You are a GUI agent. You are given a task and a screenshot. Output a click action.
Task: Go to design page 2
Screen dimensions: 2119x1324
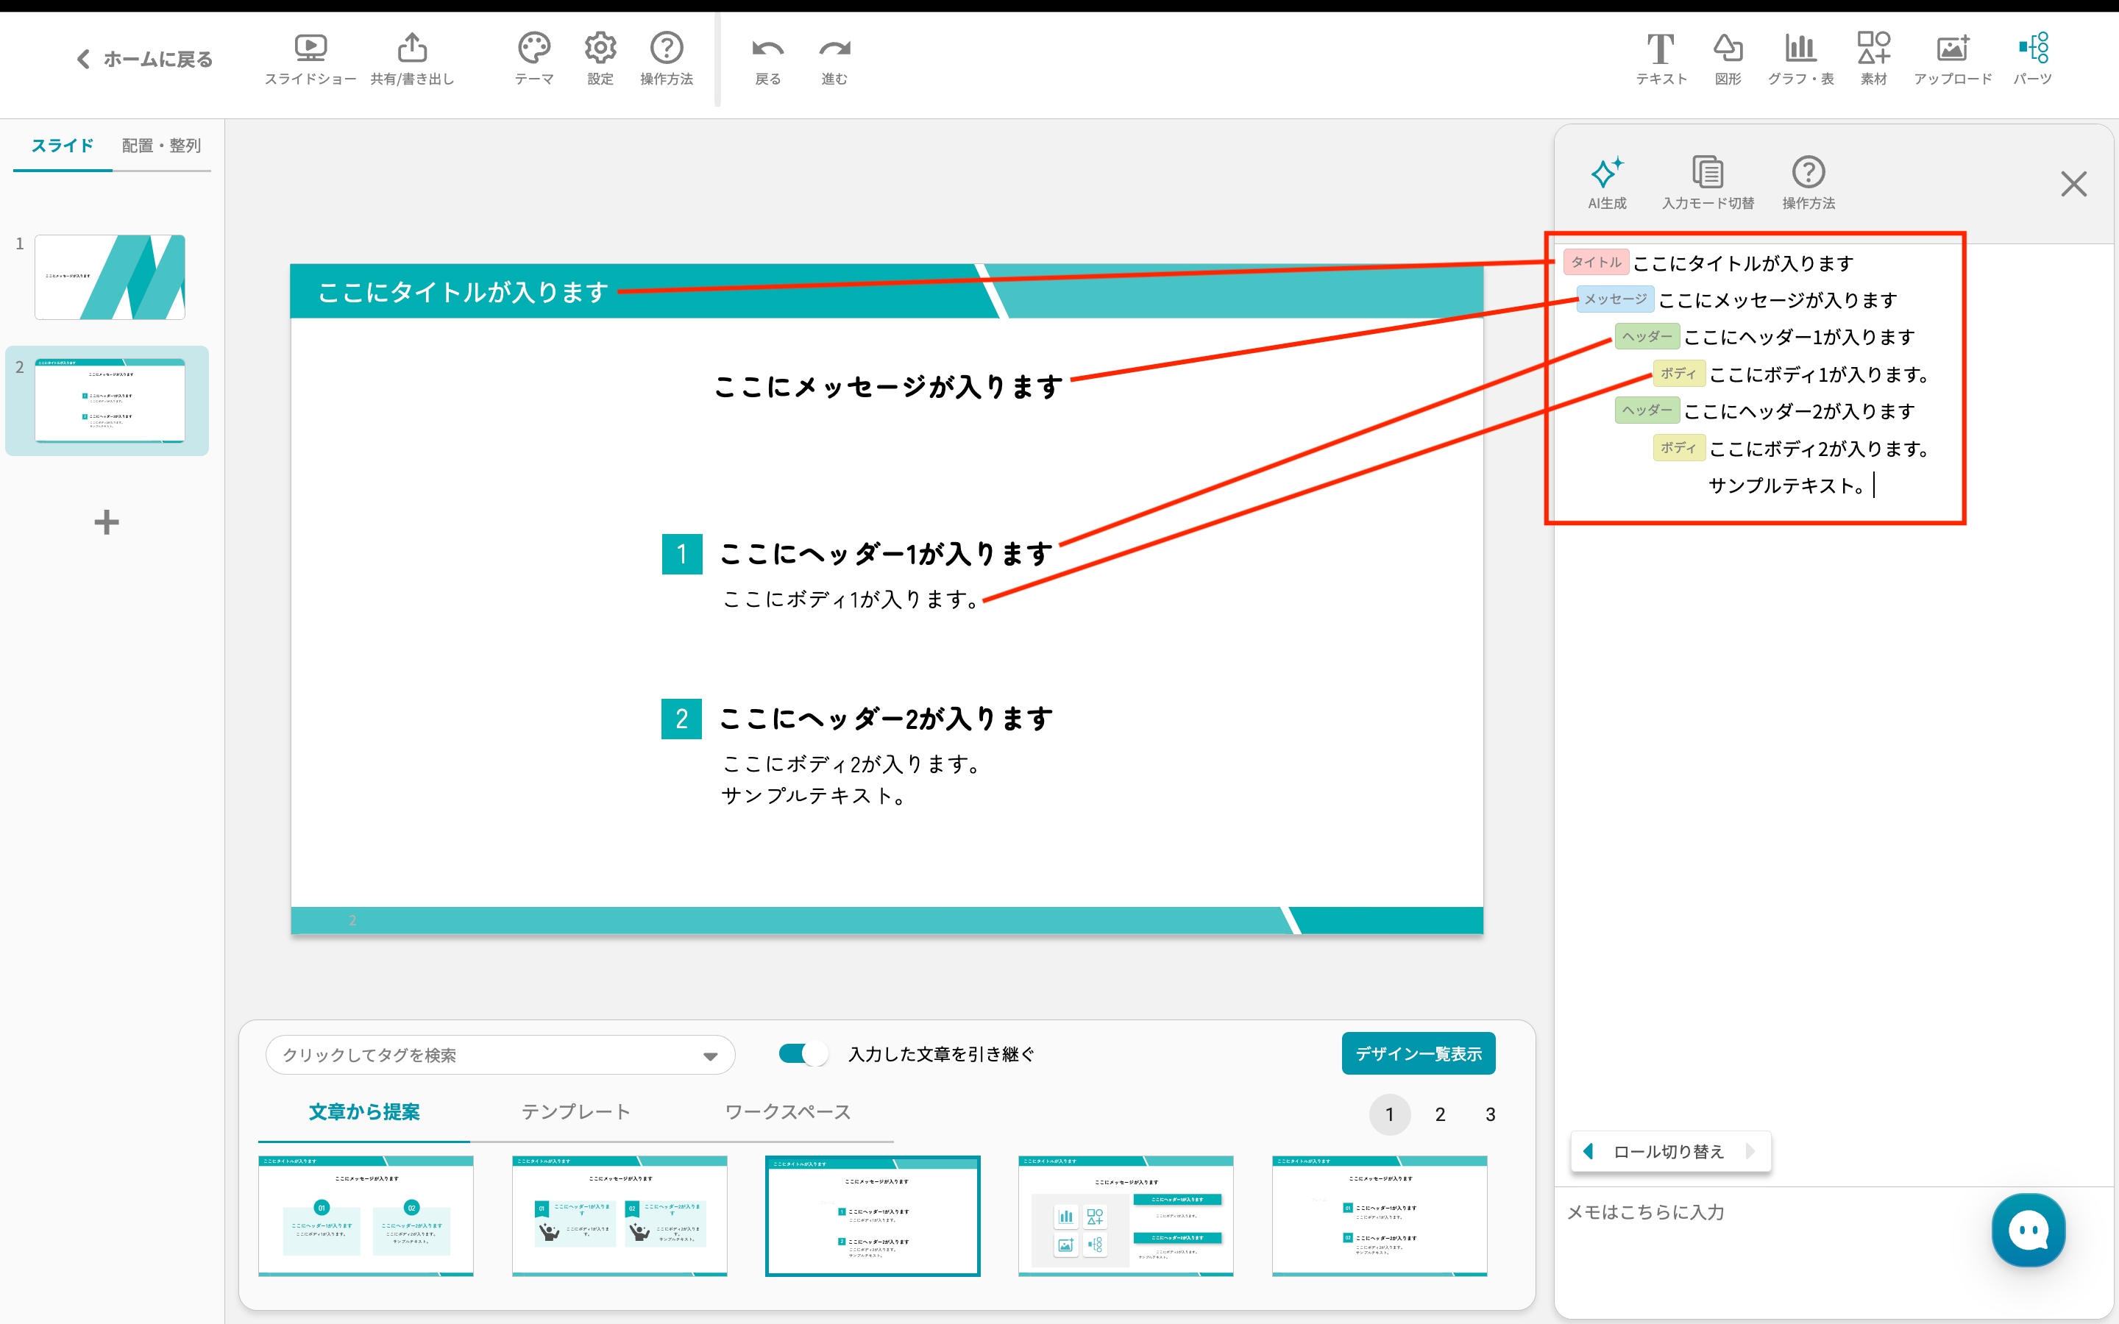coord(1439,1114)
